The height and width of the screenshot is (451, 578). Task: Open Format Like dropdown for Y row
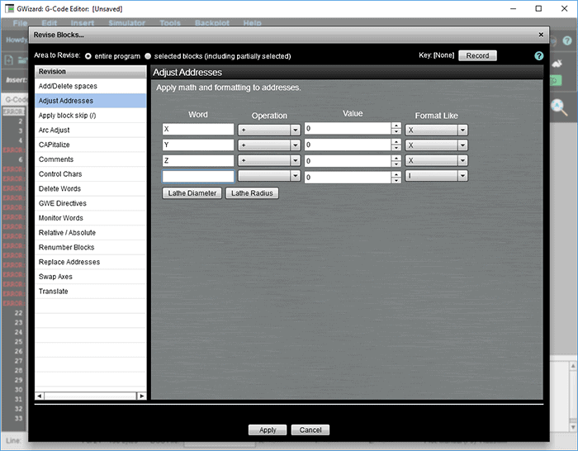click(x=437, y=145)
